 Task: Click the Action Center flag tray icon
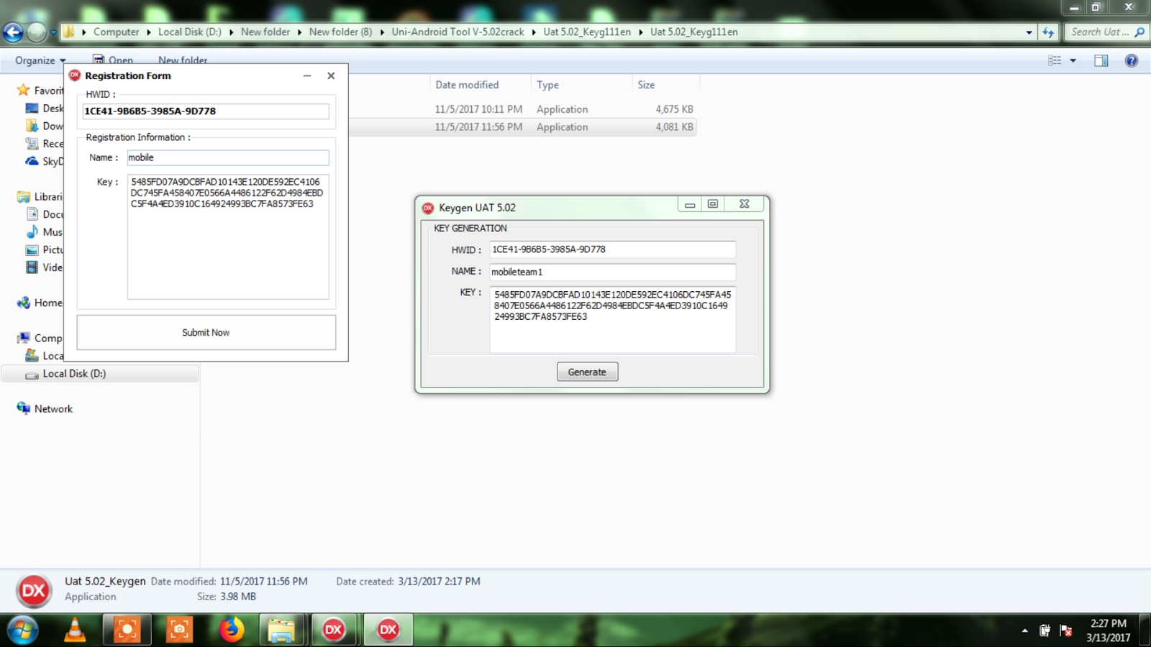1066,630
